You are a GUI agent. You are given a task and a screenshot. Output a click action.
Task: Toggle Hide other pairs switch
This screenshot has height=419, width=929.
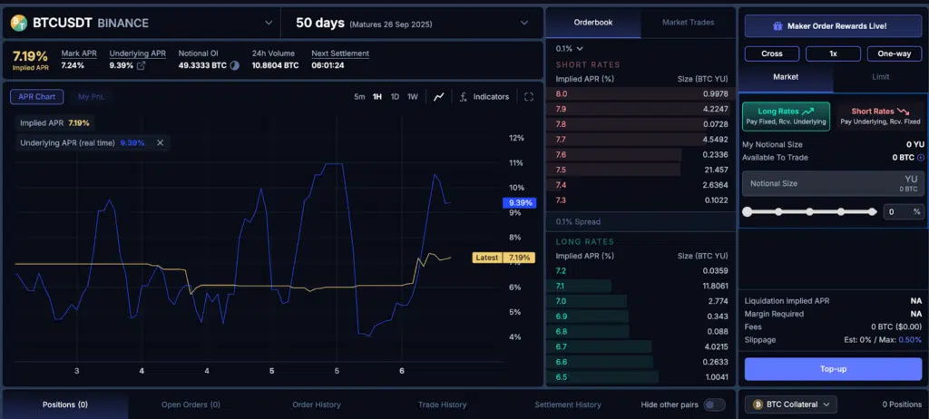[x=714, y=404]
